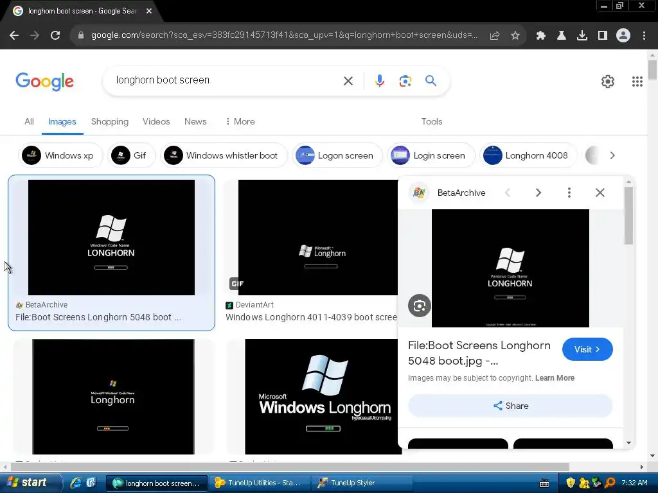658x493 pixels.
Task: Open File:Boot Screens Longhorn 5048 boot result title
Action: 98,317
